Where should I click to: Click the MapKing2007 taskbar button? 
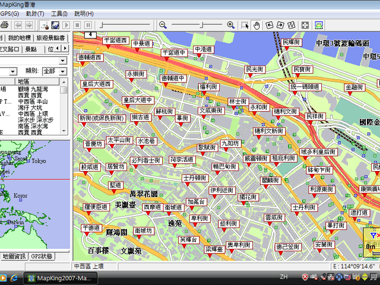pos(61,278)
